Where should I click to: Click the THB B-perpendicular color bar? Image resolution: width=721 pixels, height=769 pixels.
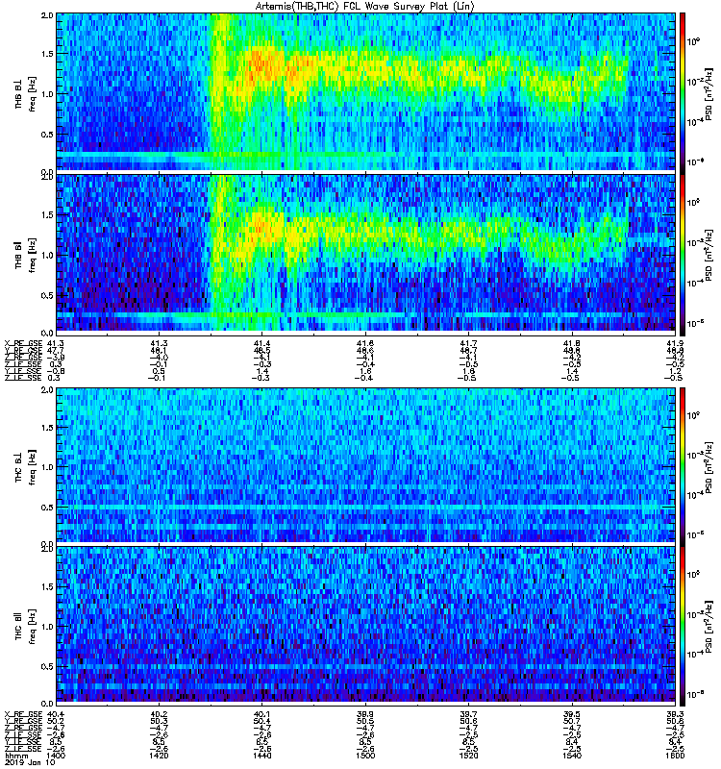(683, 92)
